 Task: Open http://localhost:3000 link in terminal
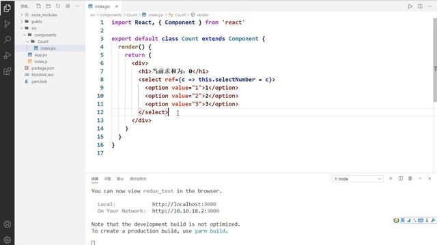pos(184,204)
